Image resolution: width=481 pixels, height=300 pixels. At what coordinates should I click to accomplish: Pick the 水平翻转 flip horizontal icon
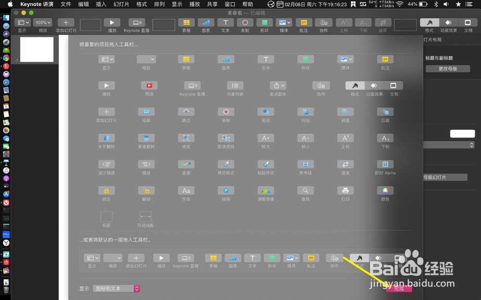(106, 138)
